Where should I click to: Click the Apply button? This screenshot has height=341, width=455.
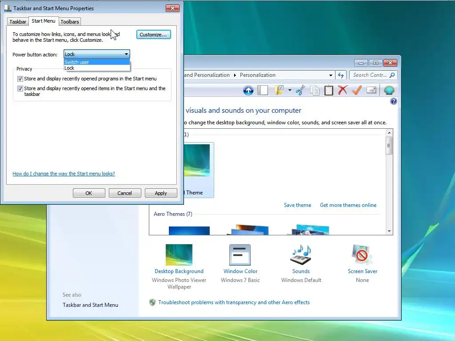(161, 193)
